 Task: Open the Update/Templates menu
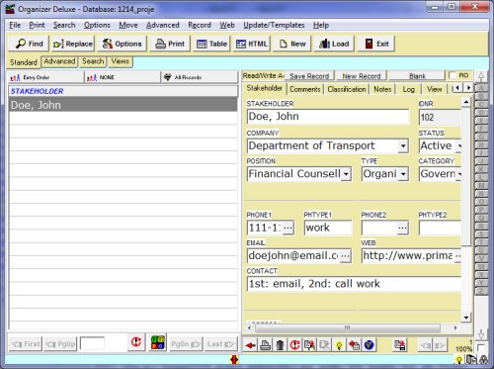pos(274,25)
